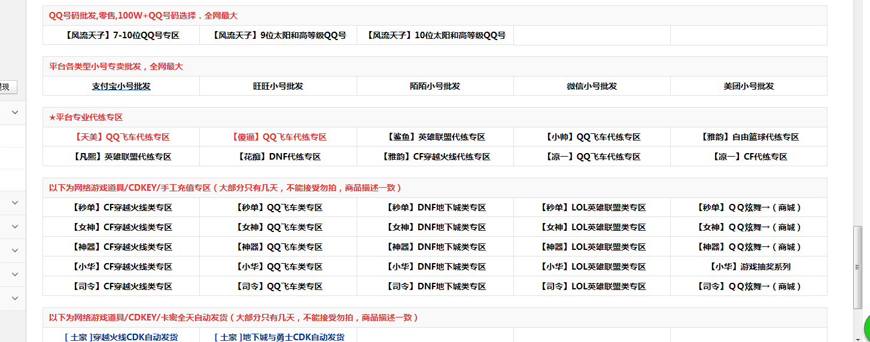Open 【神器】QQ炫舞→(商城) link
870x342 pixels.
tap(749, 247)
